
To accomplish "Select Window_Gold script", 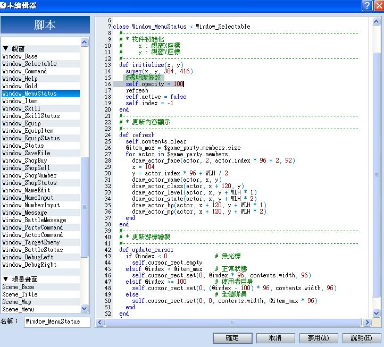I will click(x=40, y=86).
